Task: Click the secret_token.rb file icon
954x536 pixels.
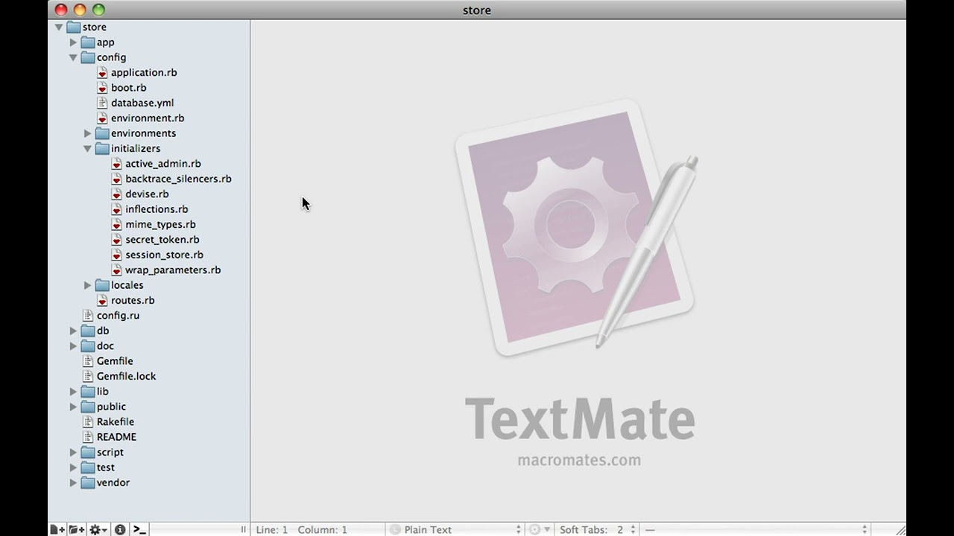Action: pyautogui.click(x=116, y=240)
